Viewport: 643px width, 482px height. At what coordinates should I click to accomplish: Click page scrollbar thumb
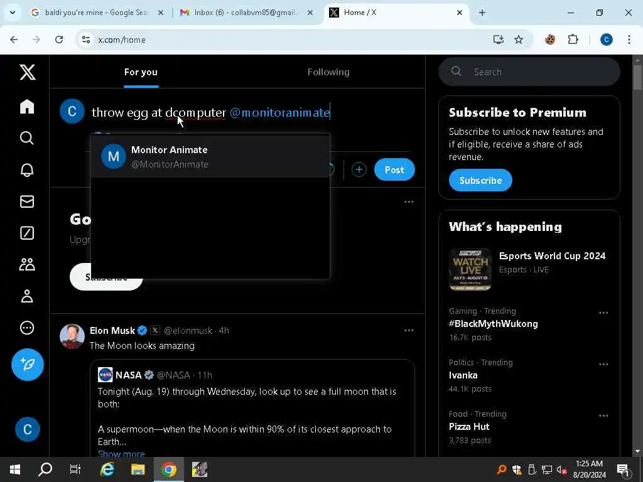tap(637, 77)
